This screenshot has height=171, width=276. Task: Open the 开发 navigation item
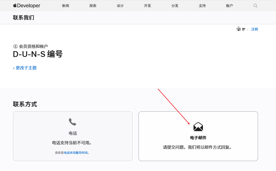click(147, 5)
